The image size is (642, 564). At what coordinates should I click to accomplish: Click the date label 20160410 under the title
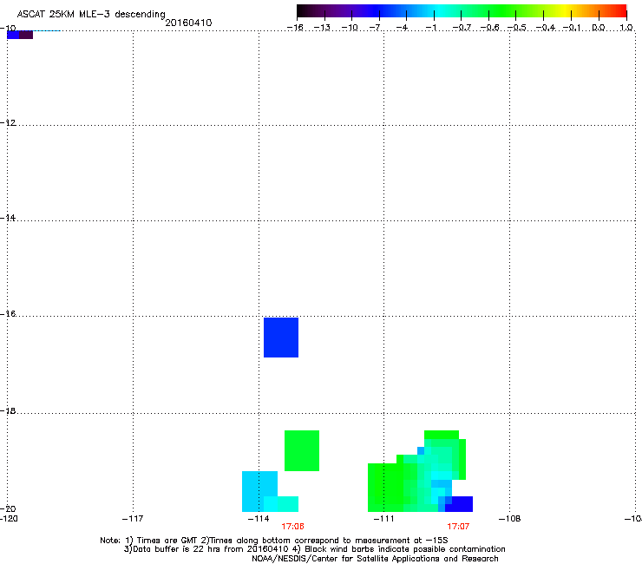point(188,23)
